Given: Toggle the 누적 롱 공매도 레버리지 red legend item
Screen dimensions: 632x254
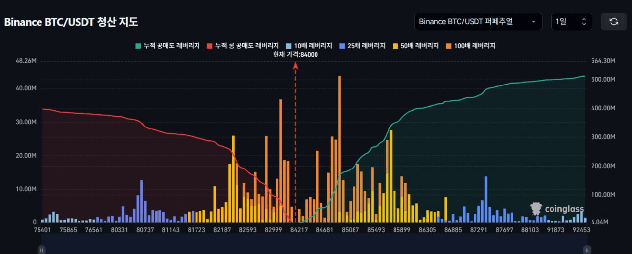Looking at the screenshot, I should coord(242,46).
